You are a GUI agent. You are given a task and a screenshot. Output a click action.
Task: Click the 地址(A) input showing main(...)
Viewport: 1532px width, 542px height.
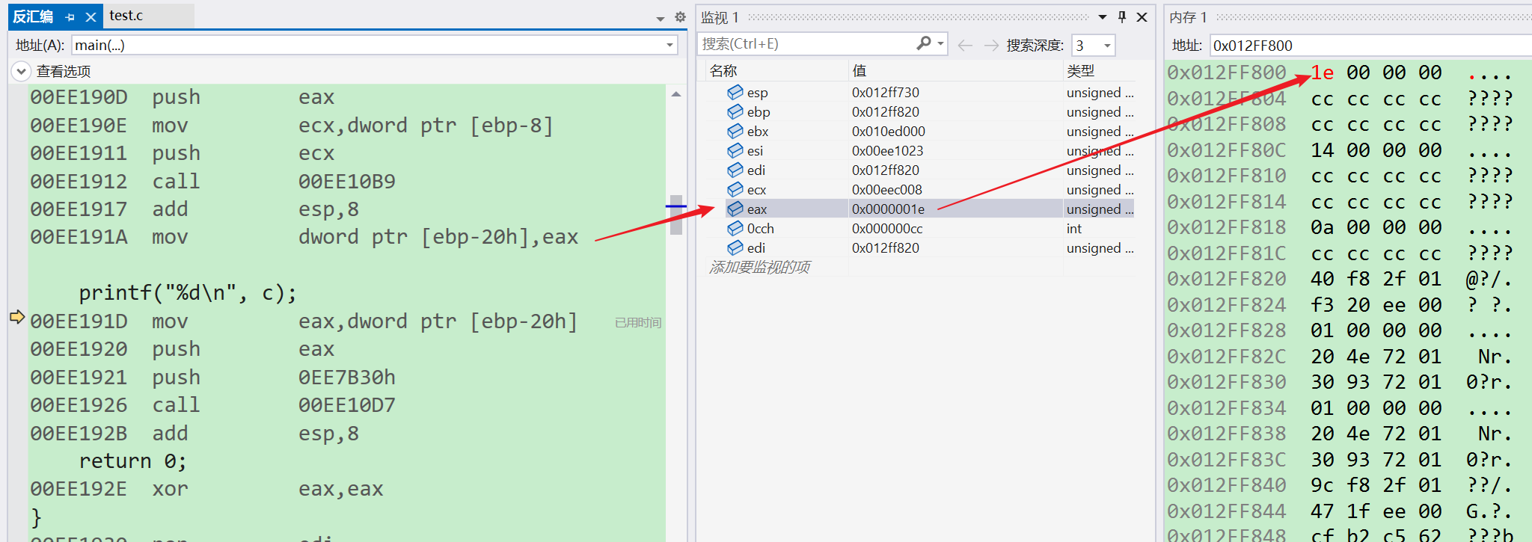pyautogui.click(x=367, y=45)
